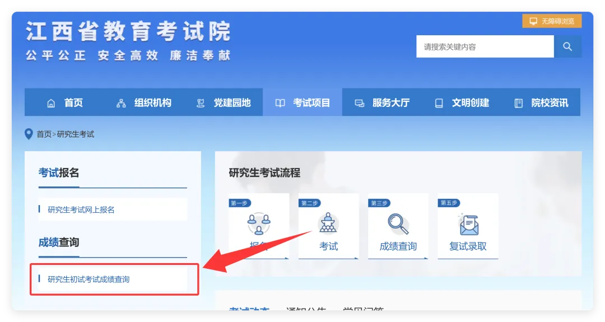The image size is (605, 322).
Task: Click the tablet icon beside 文明创建
Action: 439,104
